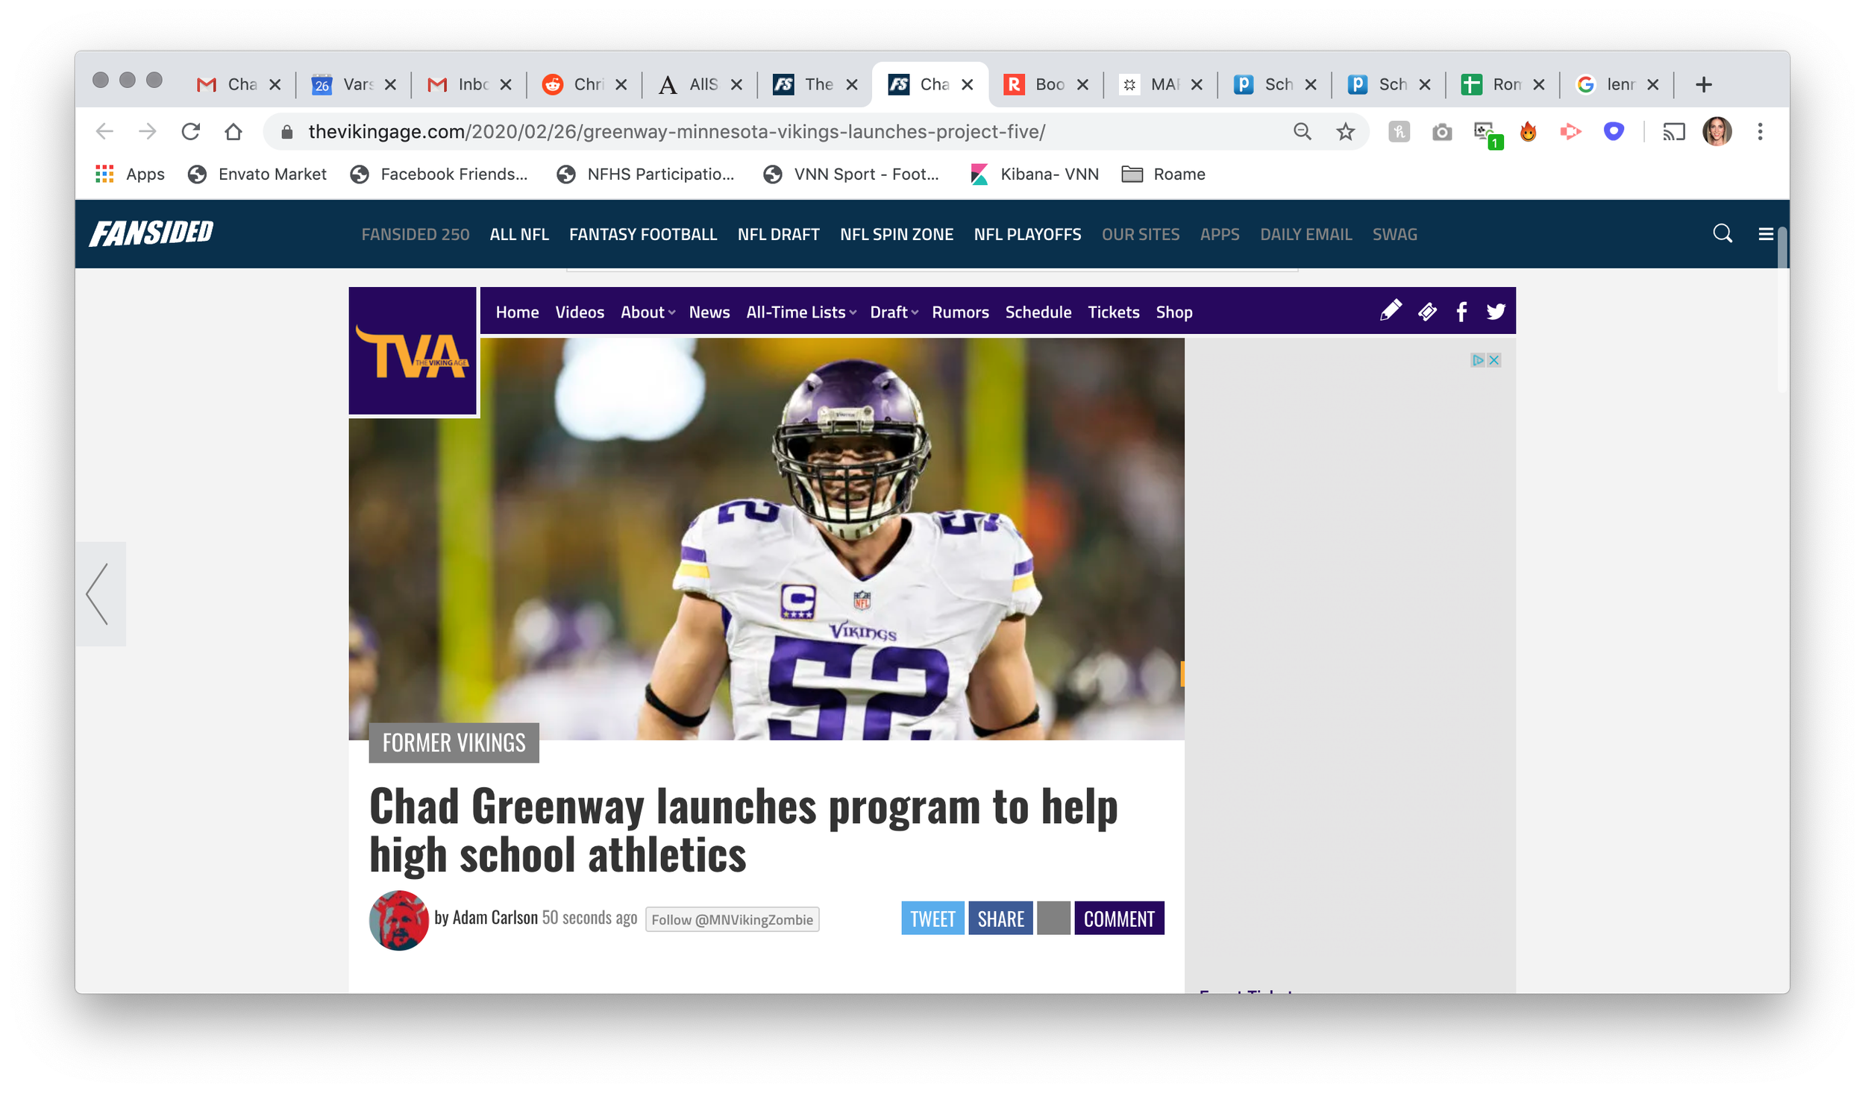Click the FanSided logo

[x=151, y=233]
